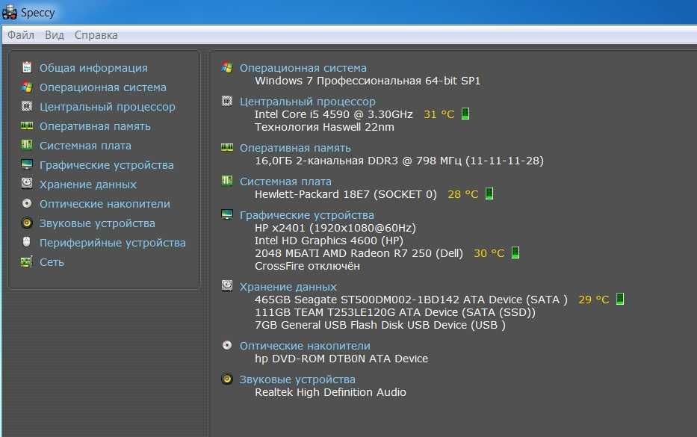Click the 29 °C drive temperature value
This screenshot has width=697, height=437.
point(594,300)
